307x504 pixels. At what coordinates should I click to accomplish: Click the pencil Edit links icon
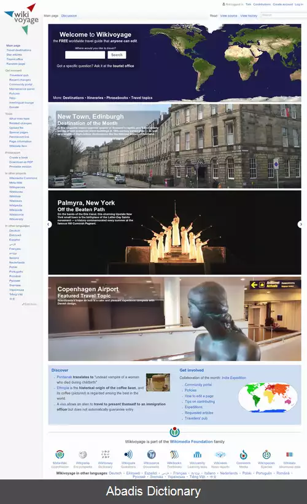23,304
